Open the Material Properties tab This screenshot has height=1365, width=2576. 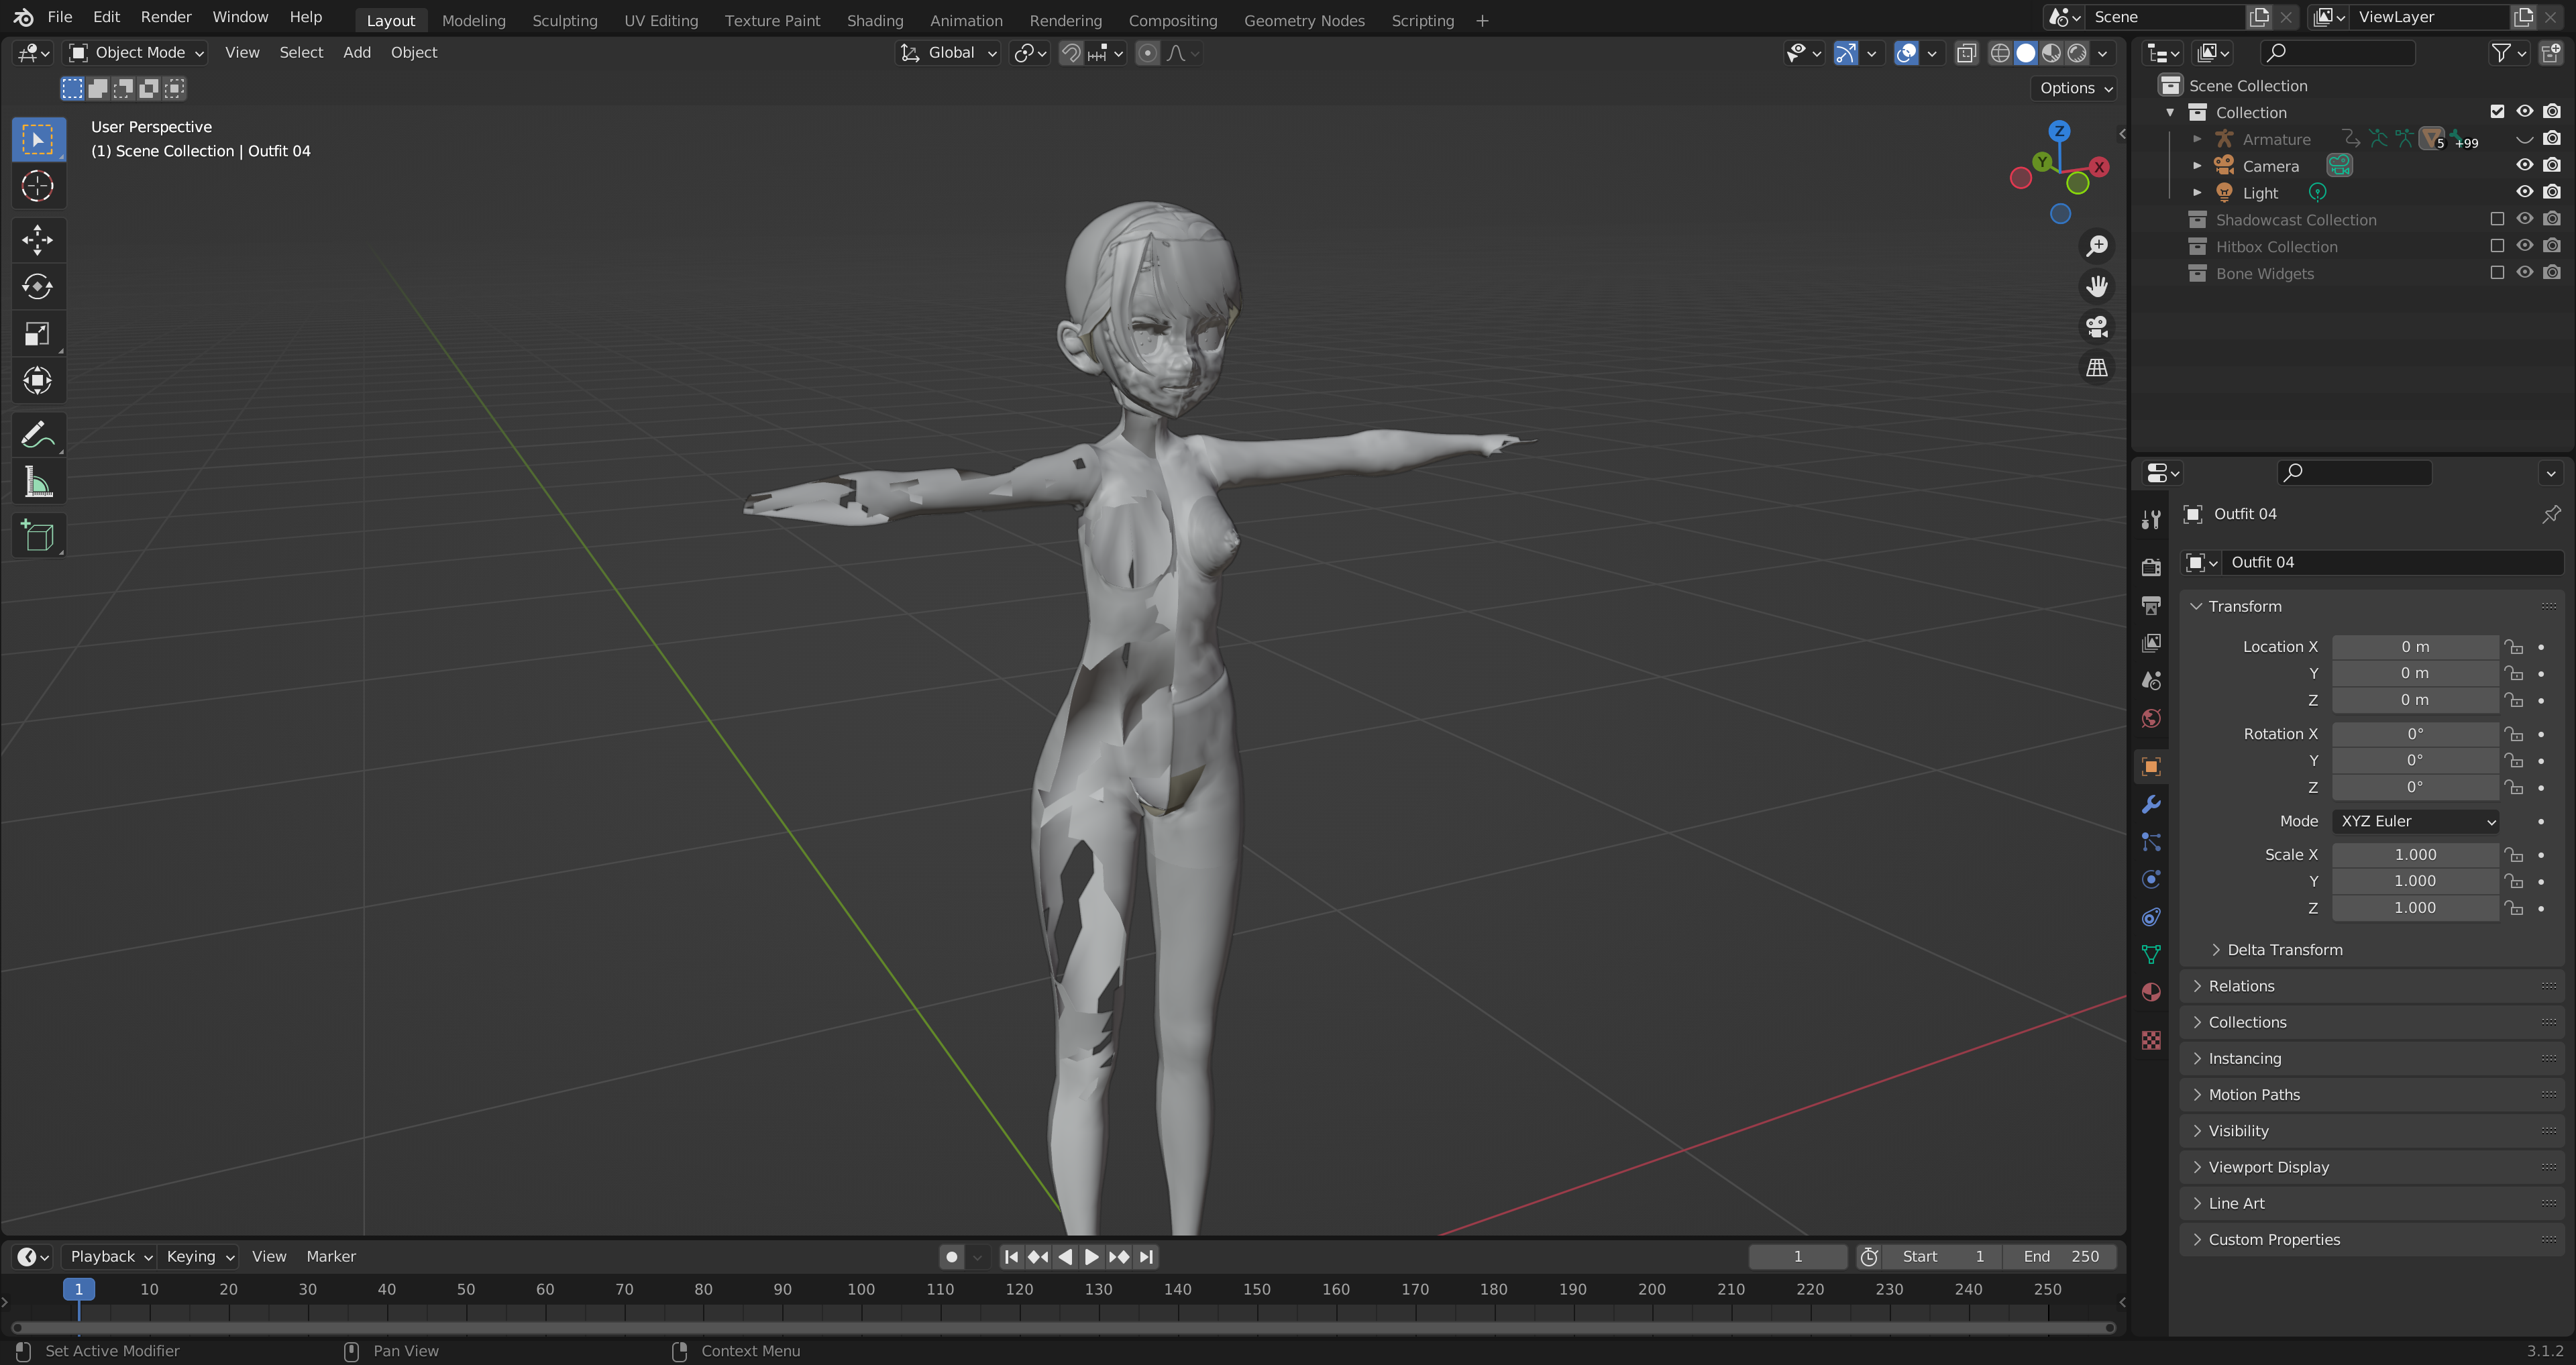[2150, 992]
